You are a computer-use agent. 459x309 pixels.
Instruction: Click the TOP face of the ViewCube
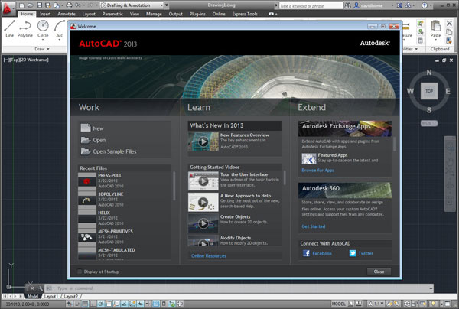tap(429, 91)
